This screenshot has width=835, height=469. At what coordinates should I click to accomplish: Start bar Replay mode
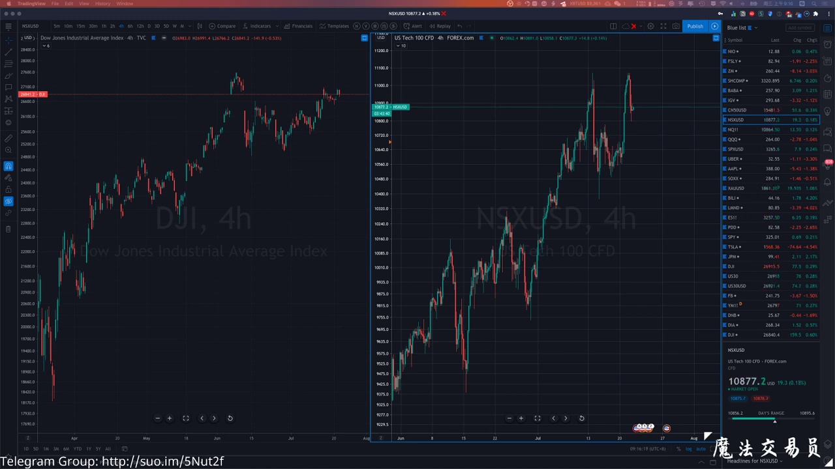coord(440,26)
